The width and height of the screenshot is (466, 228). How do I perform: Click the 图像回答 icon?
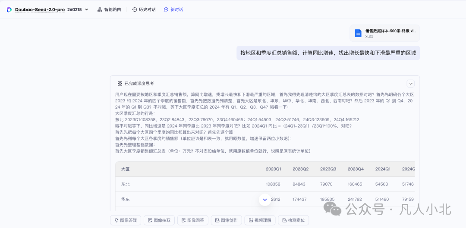(x=183, y=220)
